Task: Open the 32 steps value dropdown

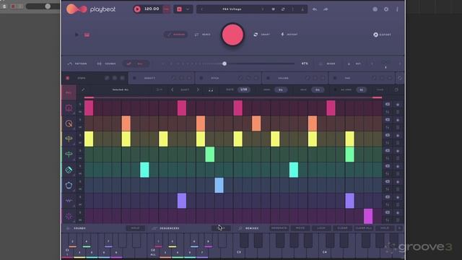Action: [x=362, y=90]
